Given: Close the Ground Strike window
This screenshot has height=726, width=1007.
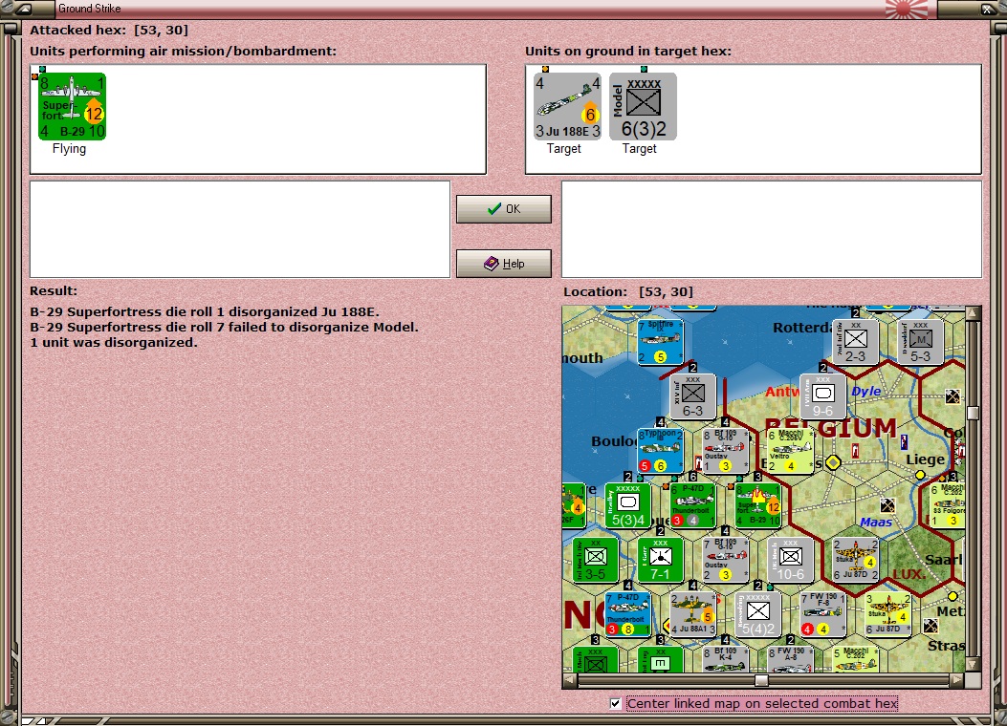Looking at the screenshot, I should (988, 9).
